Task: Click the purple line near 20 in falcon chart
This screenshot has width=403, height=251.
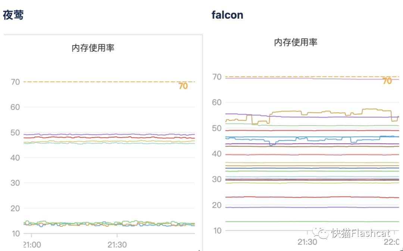Action: (x=299, y=207)
